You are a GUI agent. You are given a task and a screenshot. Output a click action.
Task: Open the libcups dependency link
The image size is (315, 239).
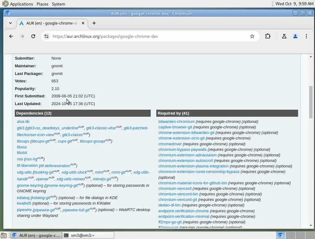23,141
